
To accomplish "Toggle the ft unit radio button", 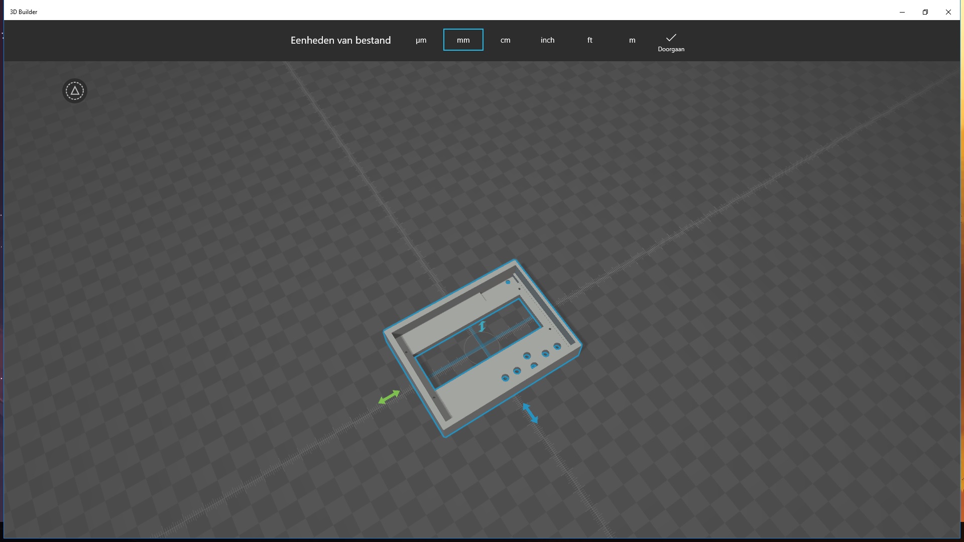I will pyautogui.click(x=589, y=40).
